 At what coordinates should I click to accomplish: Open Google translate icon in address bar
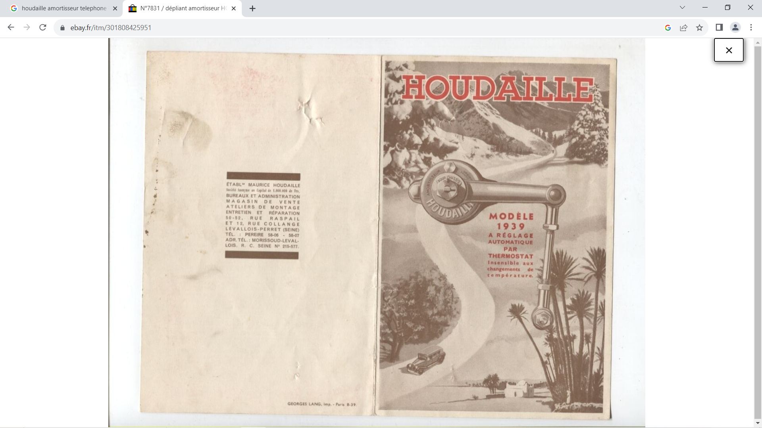(x=668, y=28)
